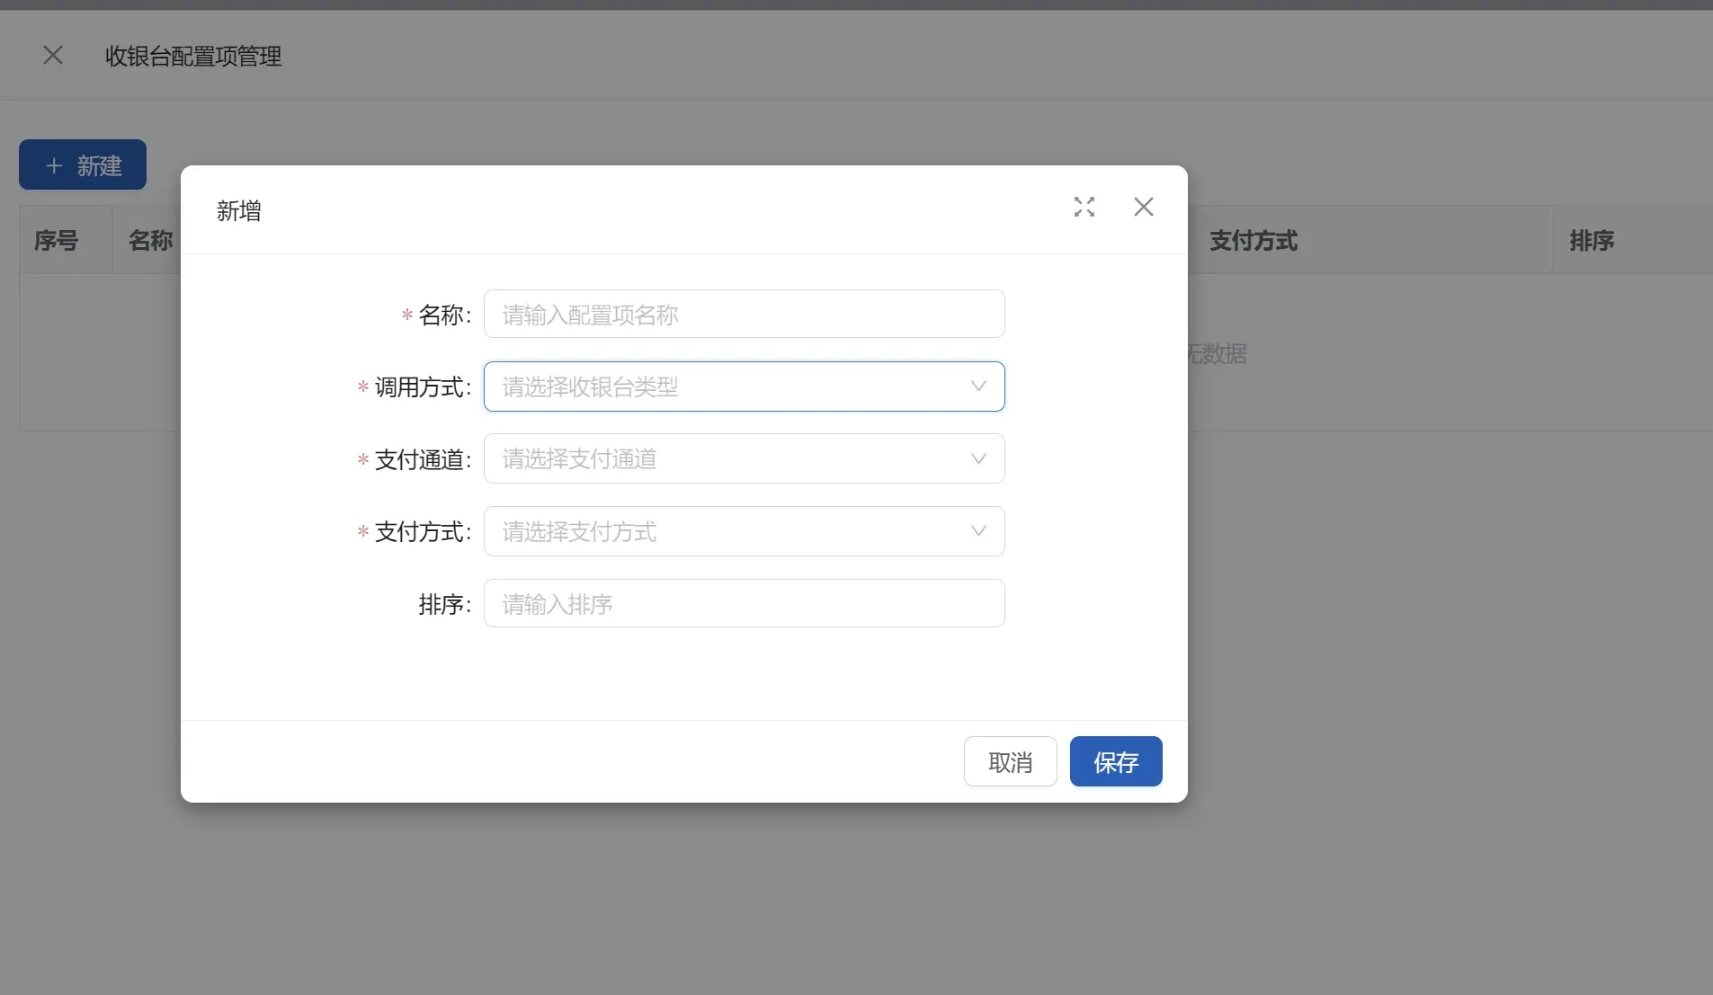Click the 取消 button

pyautogui.click(x=1010, y=761)
